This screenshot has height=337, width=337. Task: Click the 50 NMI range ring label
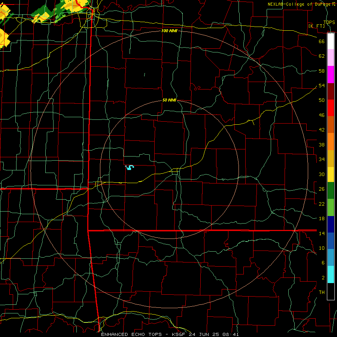tap(169, 100)
